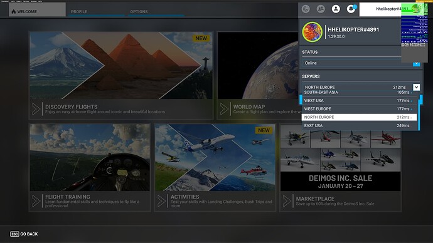This screenshot has height=243, width=433.
Task: Open the Deimos Inc. Sale banner
Action: click(341, 181)
